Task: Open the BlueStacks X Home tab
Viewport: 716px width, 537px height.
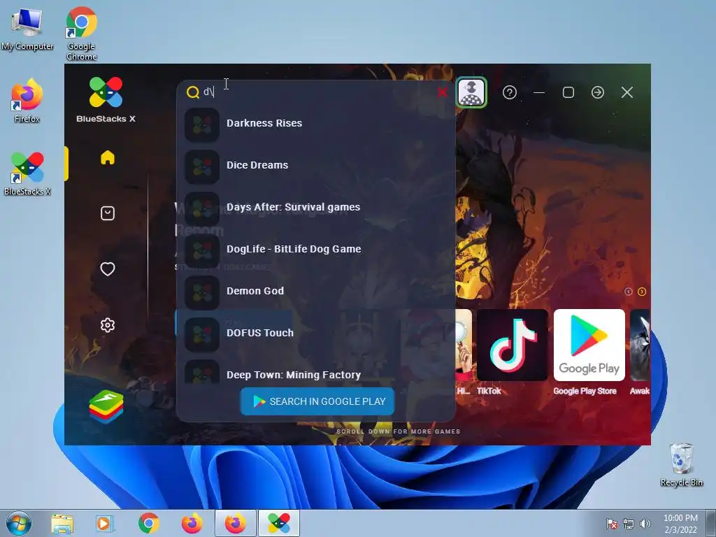Action: click(x=107, y=157)
